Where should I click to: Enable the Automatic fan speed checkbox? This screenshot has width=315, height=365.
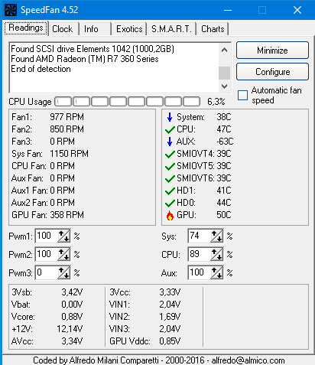[242, 95]
